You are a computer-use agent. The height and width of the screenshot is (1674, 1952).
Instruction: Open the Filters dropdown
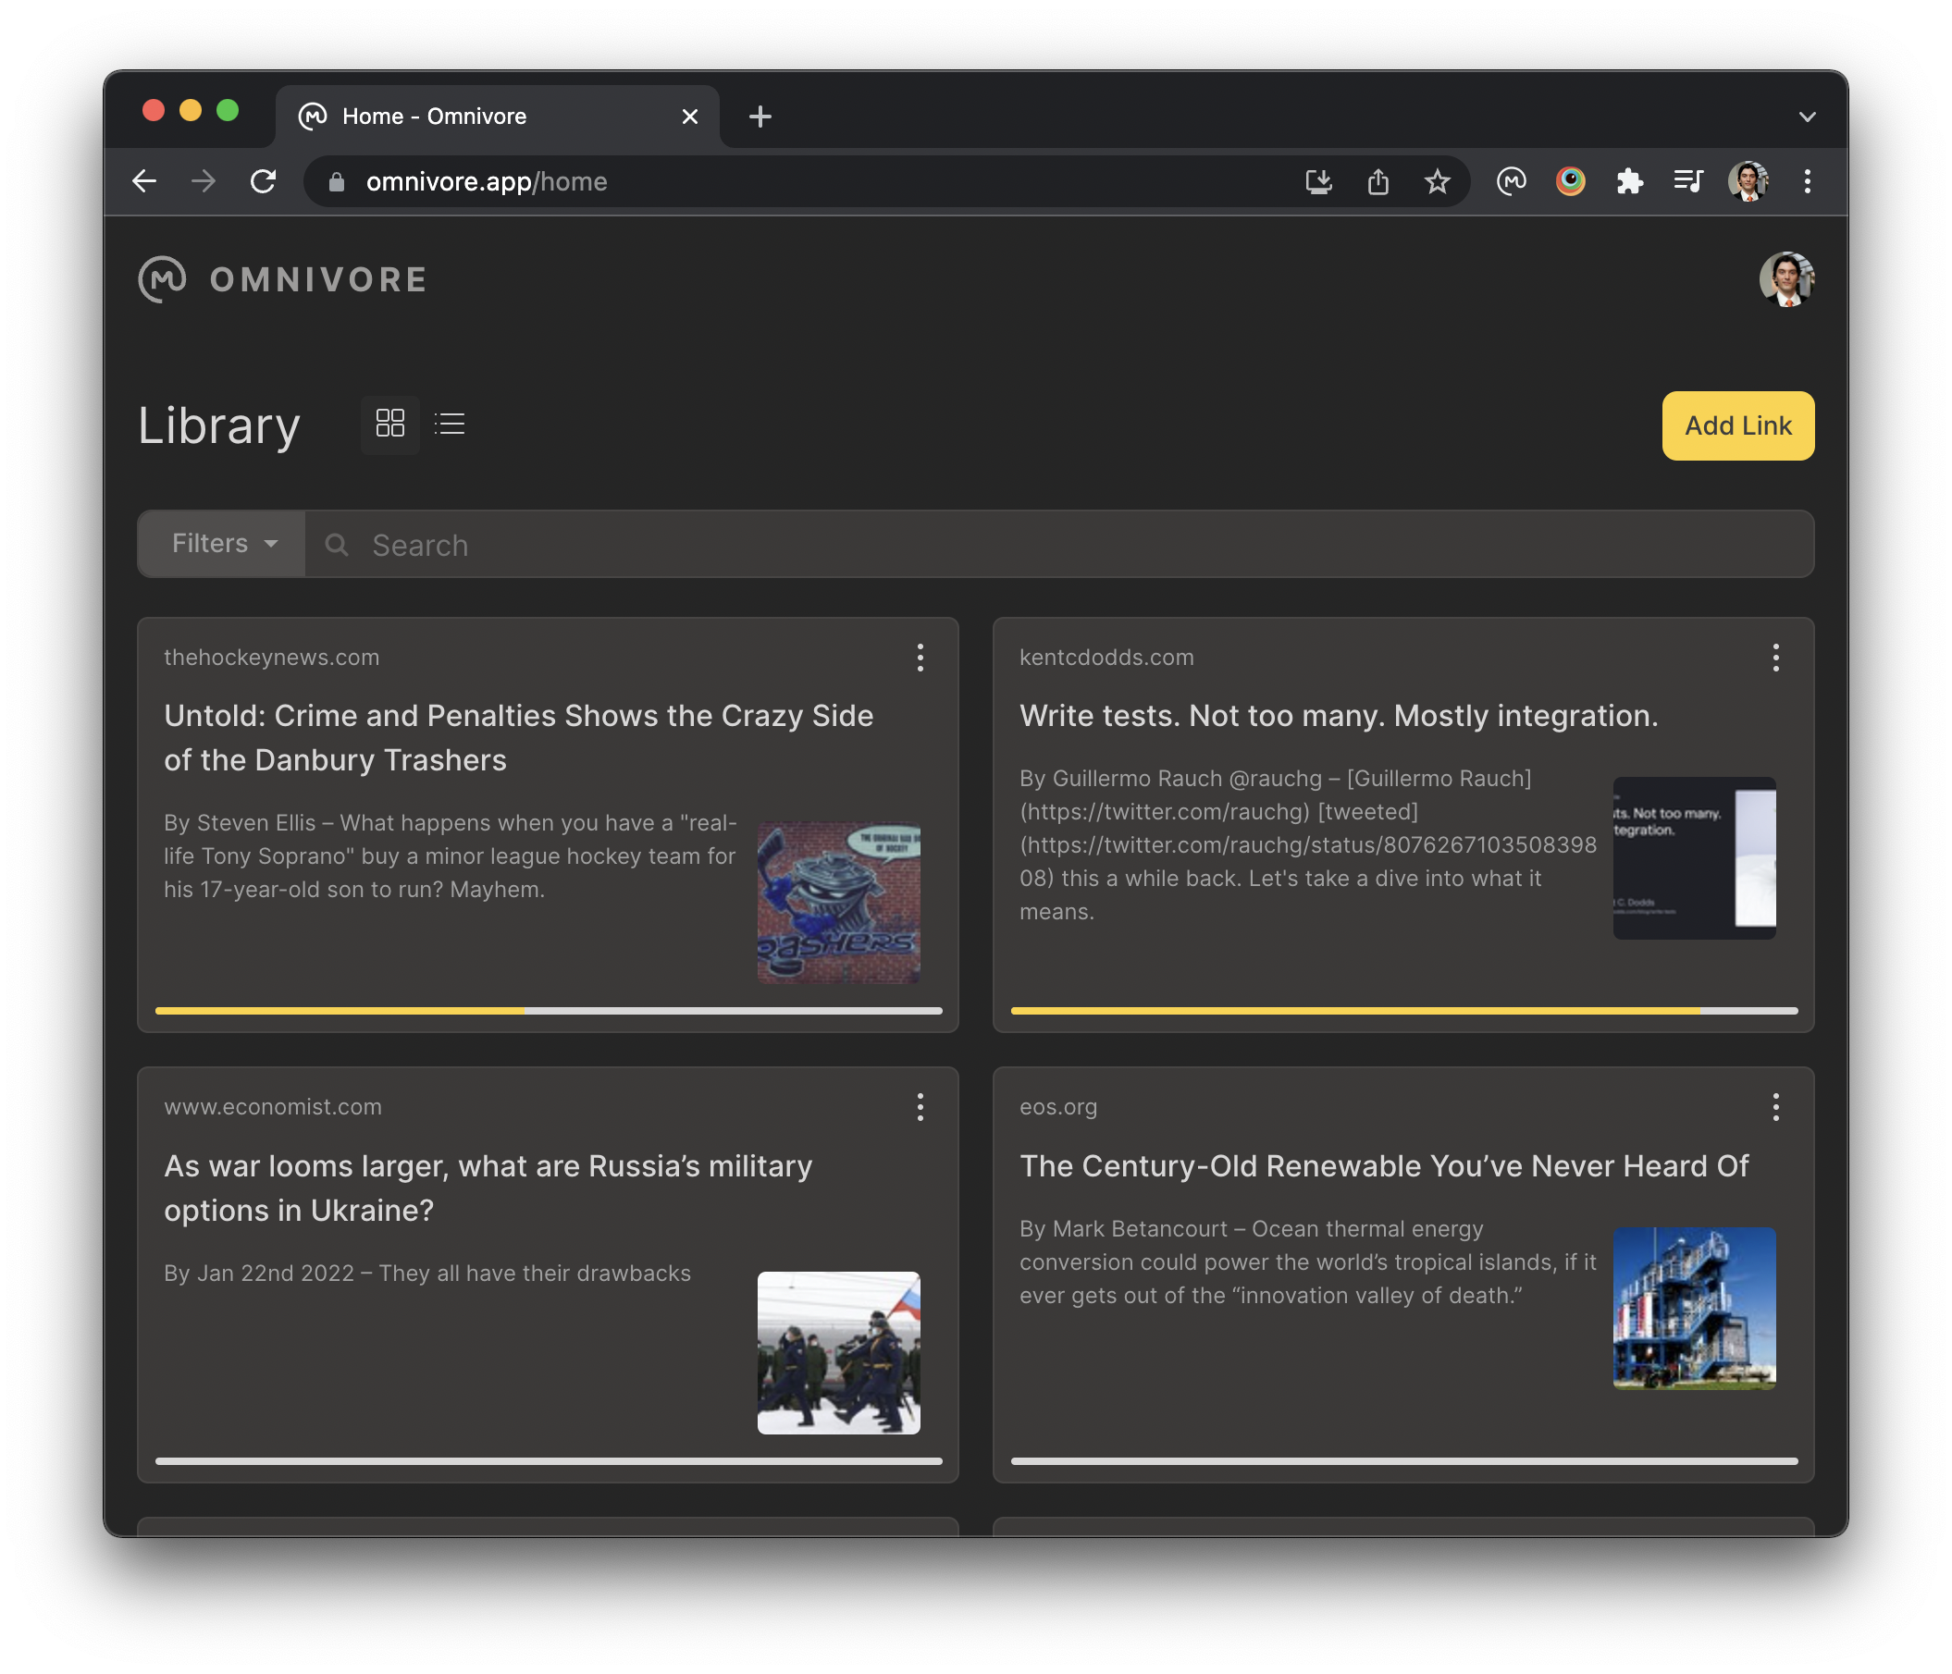point(222,544)
